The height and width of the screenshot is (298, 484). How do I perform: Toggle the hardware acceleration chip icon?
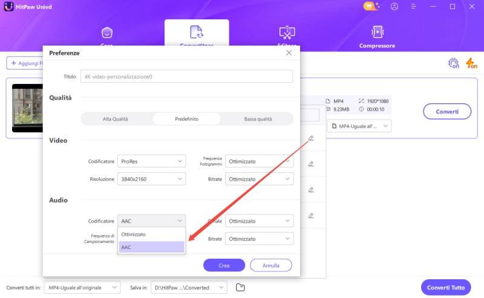[x=453, y=63]
